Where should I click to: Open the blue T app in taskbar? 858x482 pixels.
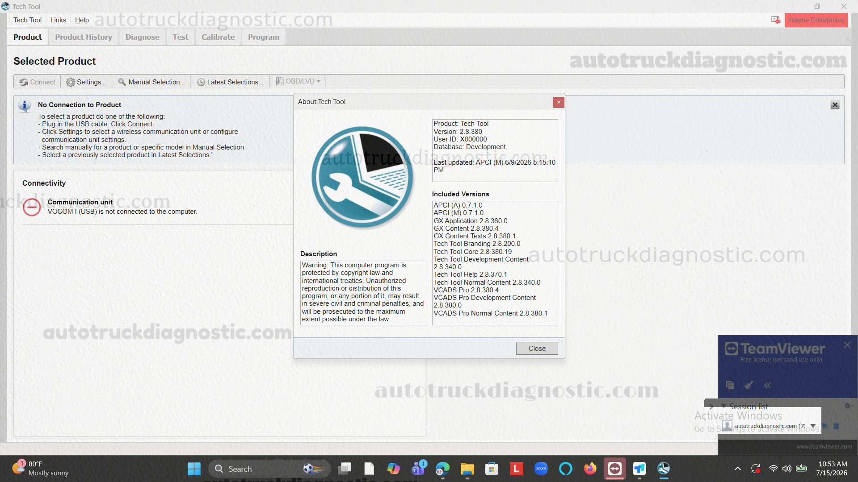pyautogui.click(x=639, y=469)
